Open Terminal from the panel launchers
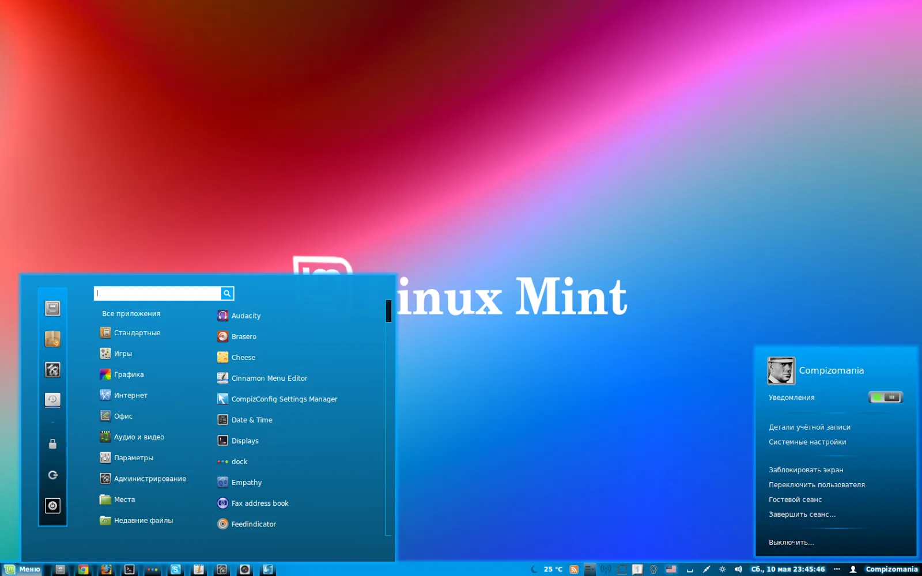922x576 pixels. [x=130, y=570]
